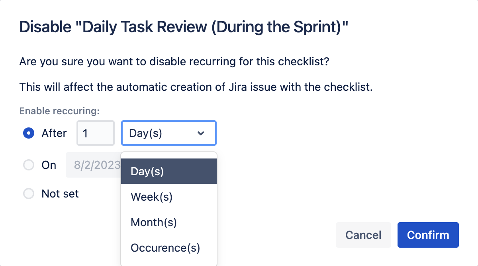This screenshot has height=266, width=478.
Task: Click the Jira issue warning sentence
Action: coord(196,87)
